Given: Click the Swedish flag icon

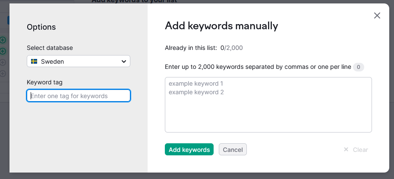Looking at the screenshot, I should [x=34, y=62].
